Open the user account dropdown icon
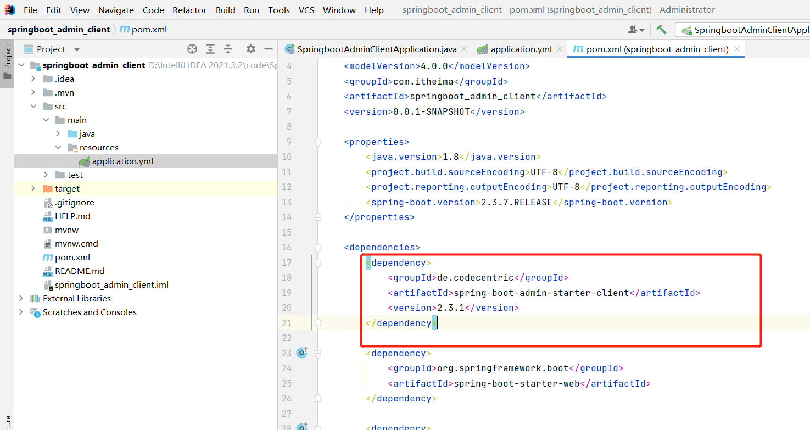This screenshot has height=430, width=810. point(636,30)
